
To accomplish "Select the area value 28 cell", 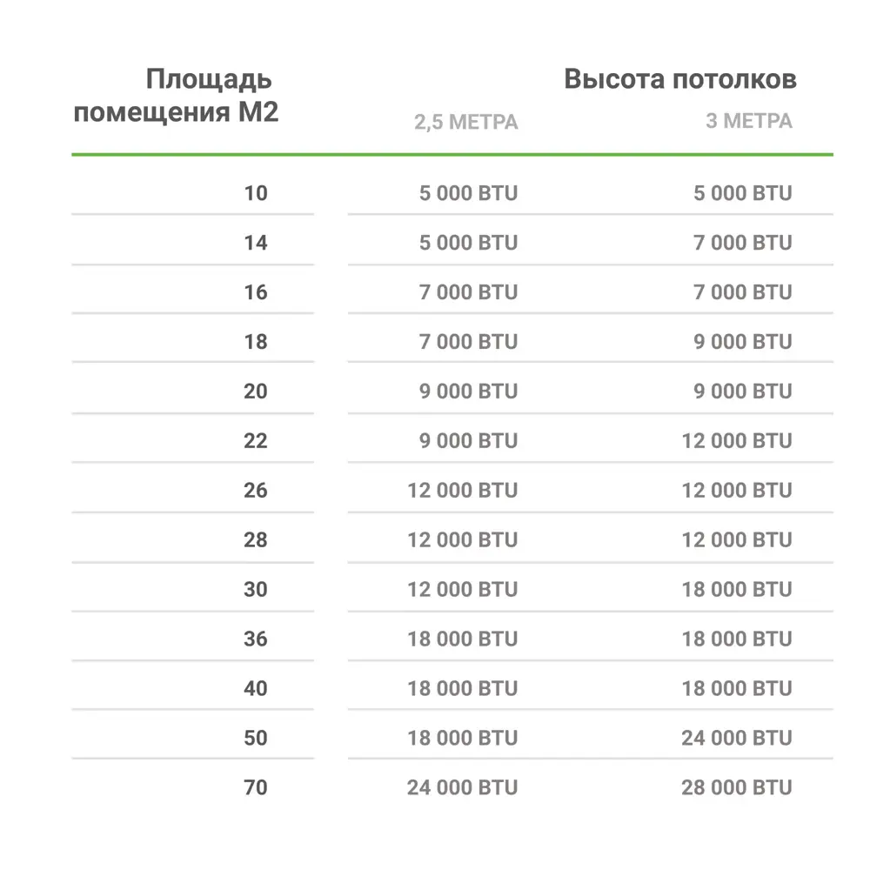I will click(x=256, y=540).
